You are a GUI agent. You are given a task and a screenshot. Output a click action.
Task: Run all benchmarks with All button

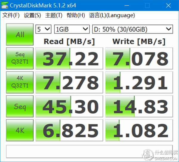point(20,34)
